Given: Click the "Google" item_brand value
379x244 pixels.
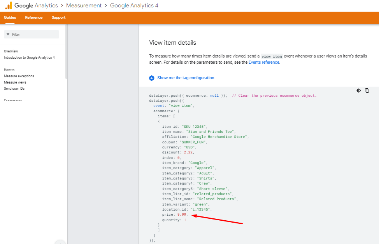Looking at the screenshot, I should 198,163.
